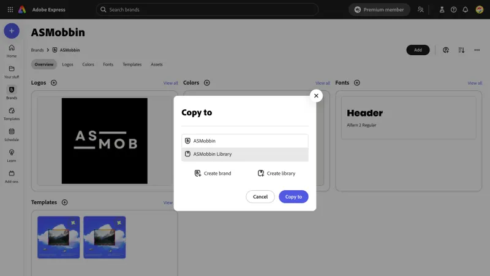Open the Header Alfarn 2 Regular font card
The height and width of the screenshot is (276, 490).
point(409,118)
